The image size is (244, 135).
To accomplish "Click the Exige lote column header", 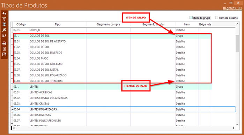I will [205, 24].
